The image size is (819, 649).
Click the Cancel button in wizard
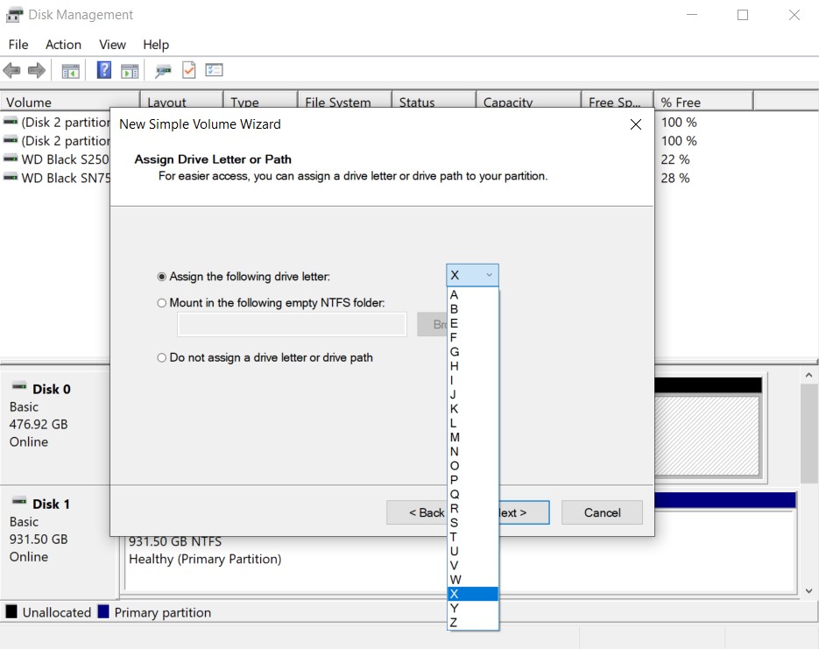click(x=603, y=512)
